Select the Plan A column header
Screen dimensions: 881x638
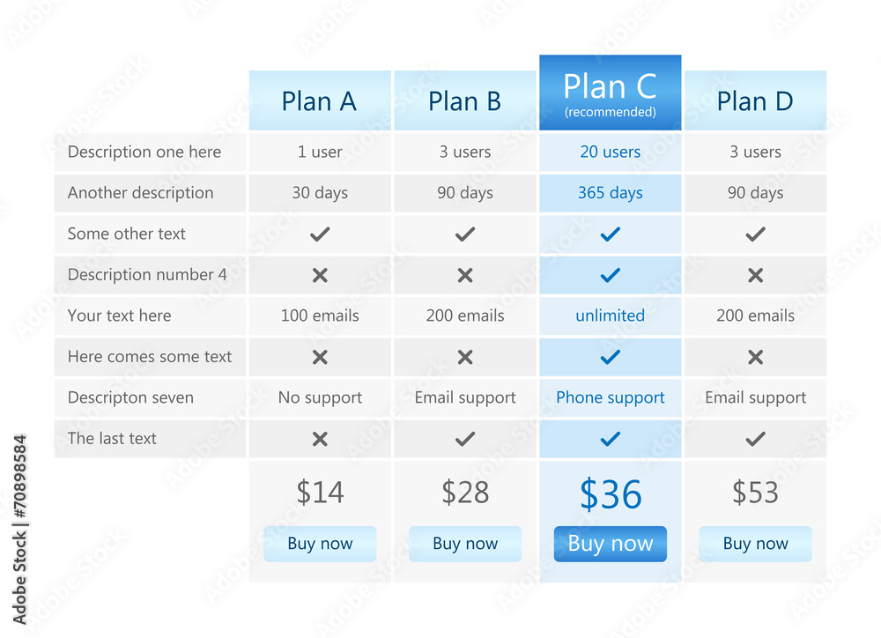[x=320, y=100]
